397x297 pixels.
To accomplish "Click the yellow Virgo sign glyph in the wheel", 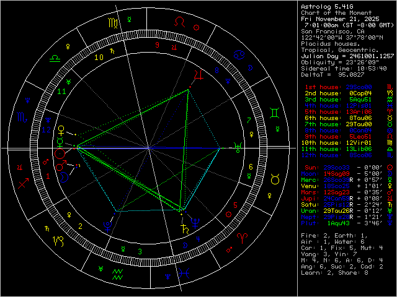I will pos(113,23).
